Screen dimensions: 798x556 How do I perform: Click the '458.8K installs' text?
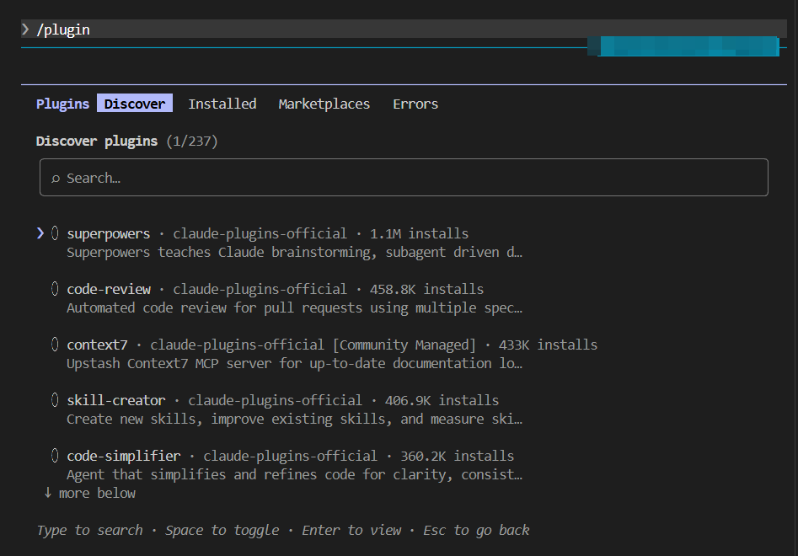426,290
